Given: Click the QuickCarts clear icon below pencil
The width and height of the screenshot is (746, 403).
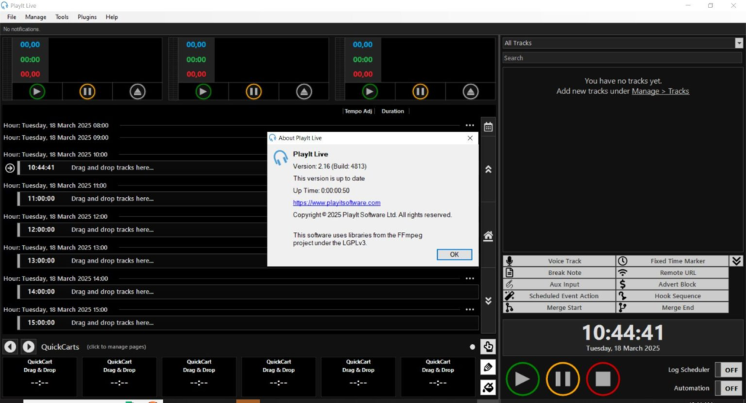Looking at the screenshot, I should point(488,387).
